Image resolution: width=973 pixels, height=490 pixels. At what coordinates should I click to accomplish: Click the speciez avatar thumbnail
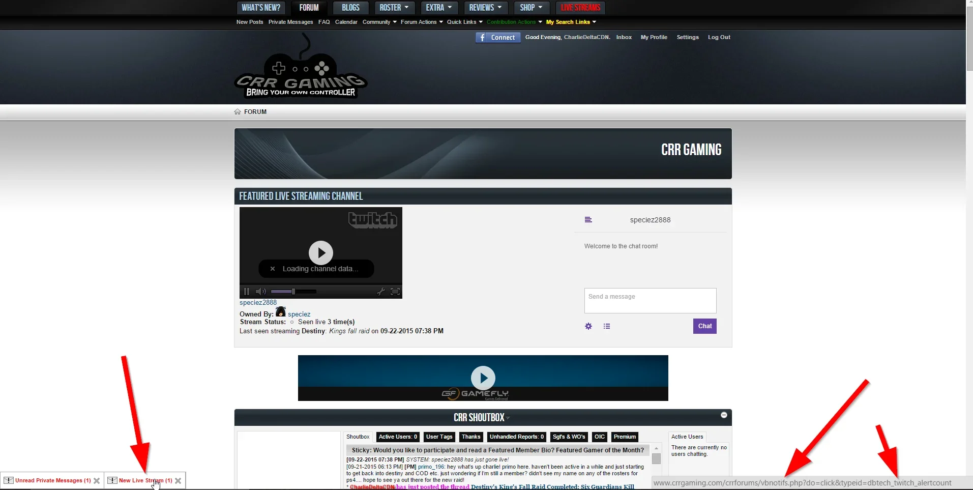tap(281, 311)
